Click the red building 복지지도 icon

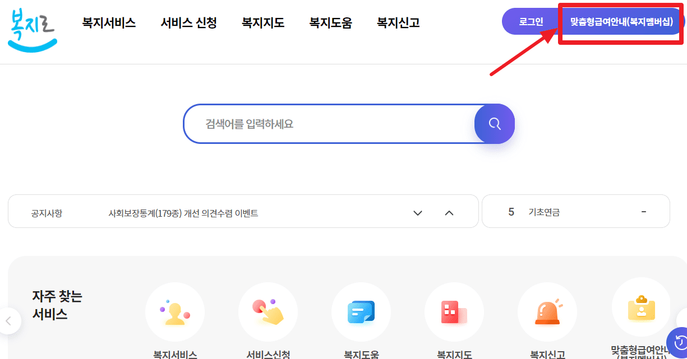(x=454, y=312)
